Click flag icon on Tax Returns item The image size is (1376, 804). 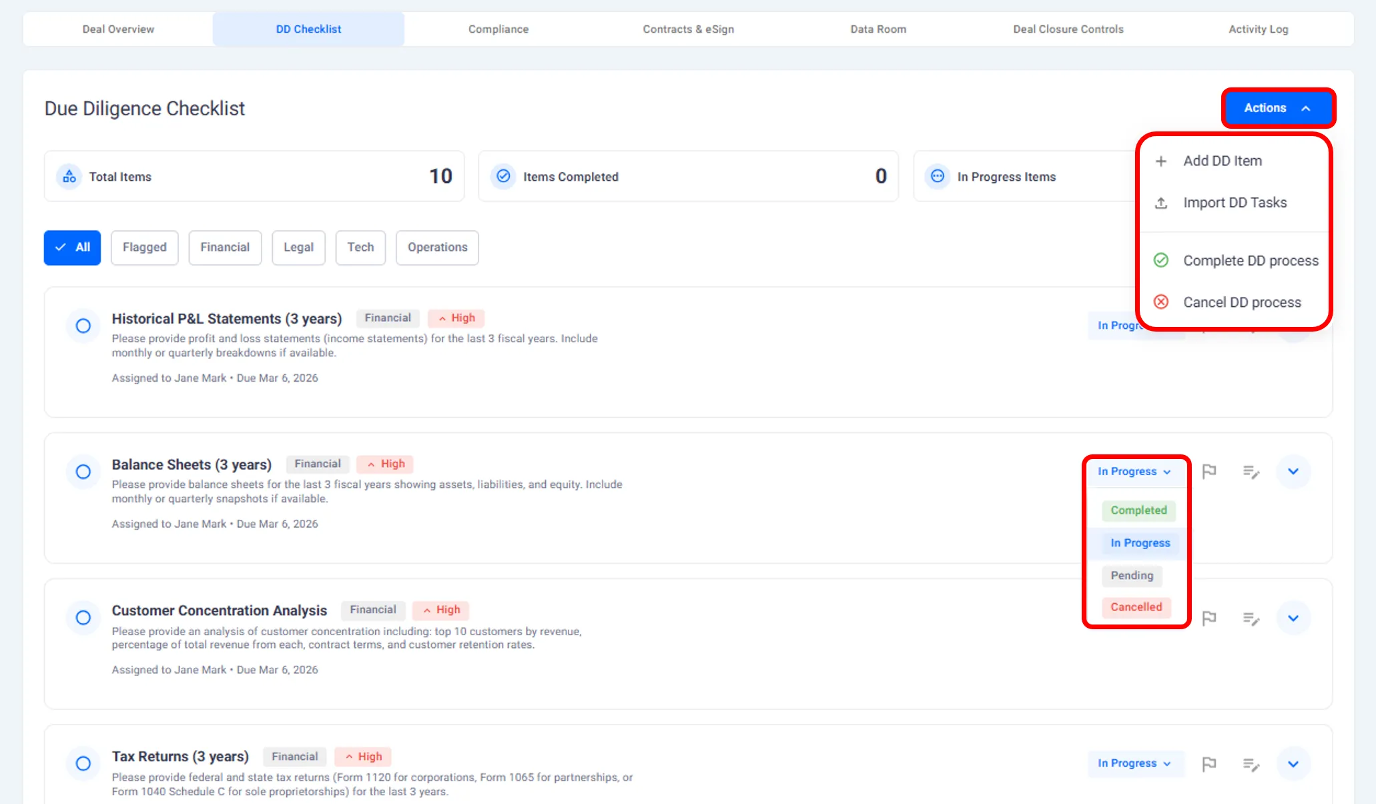click(1209, 764)
